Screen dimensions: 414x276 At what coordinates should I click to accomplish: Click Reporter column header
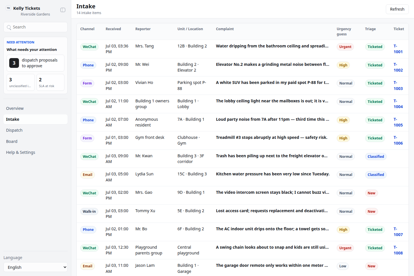(x=143, y=29)
